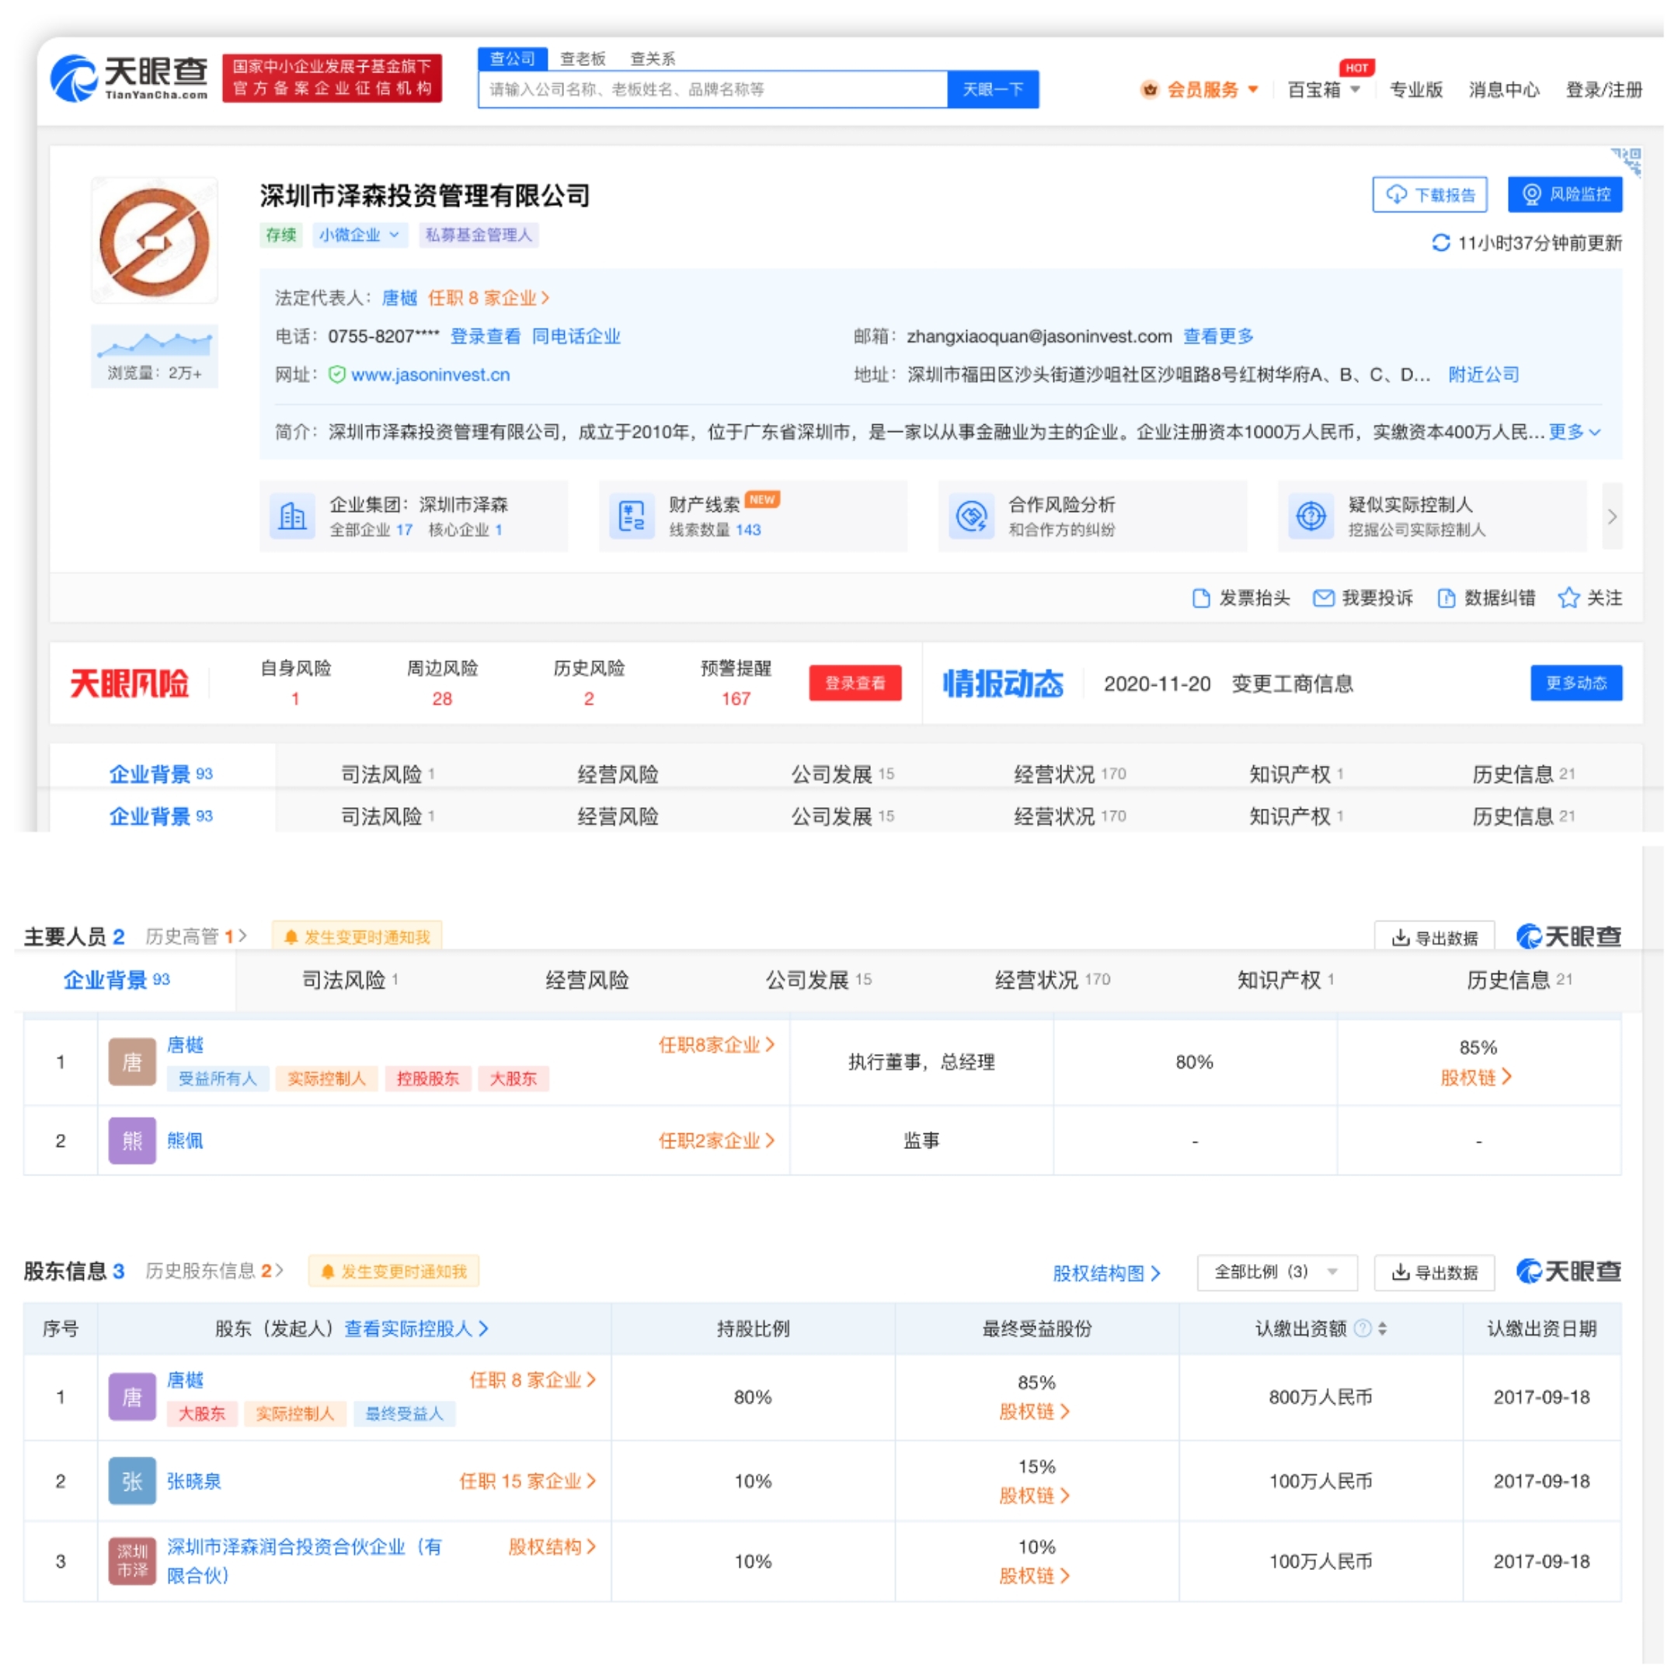
Task: Open 股权结构图 link
Action: [x=1106, y=1273]
